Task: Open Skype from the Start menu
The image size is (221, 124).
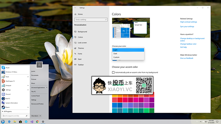Action: tap(7, 68)
